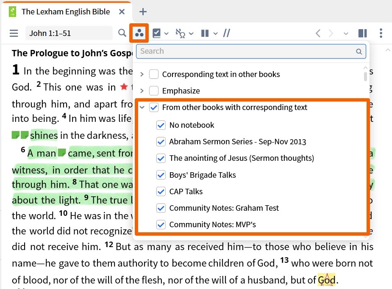This screenshot has height=289, width=392.
Task: Click the split panel view icon
Action: [x=362, y=33]
